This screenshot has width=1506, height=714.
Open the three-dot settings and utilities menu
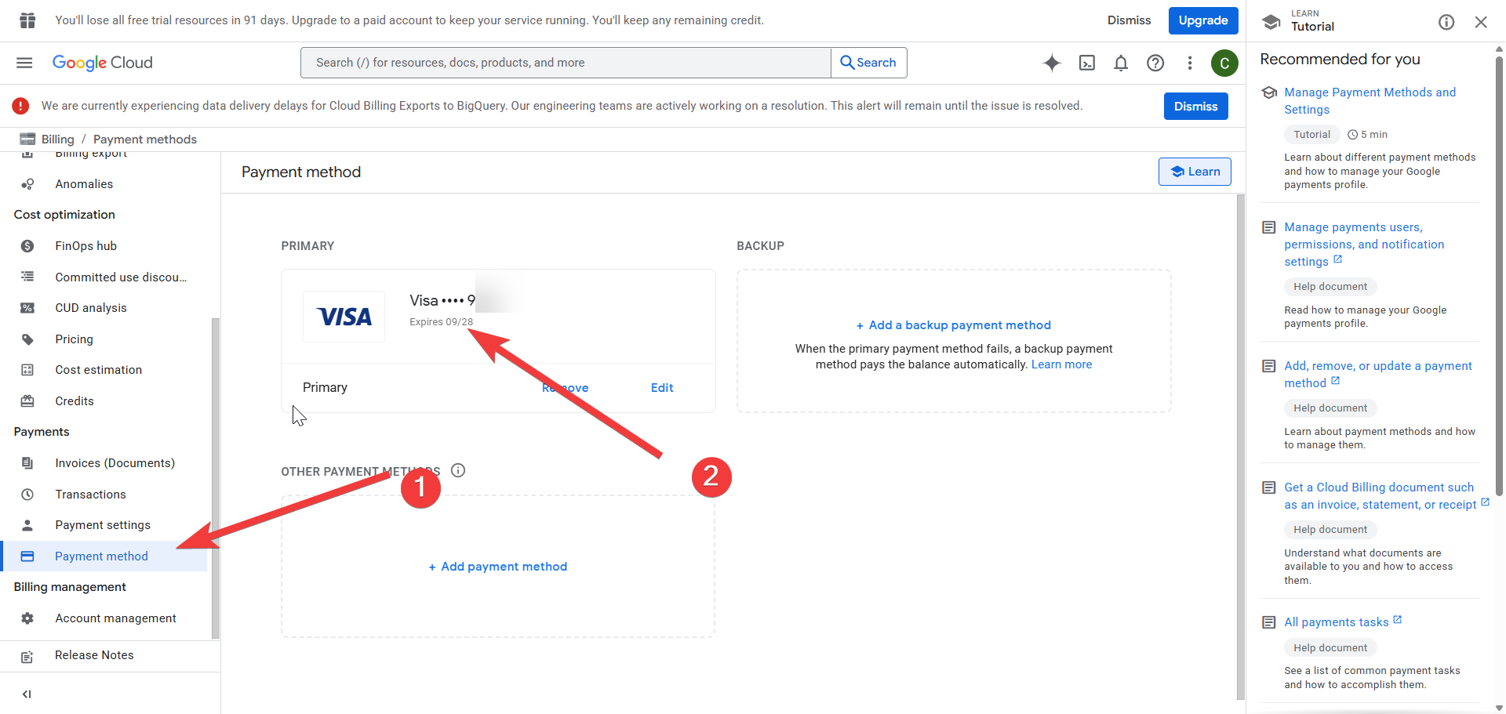tap(1190, 63)
